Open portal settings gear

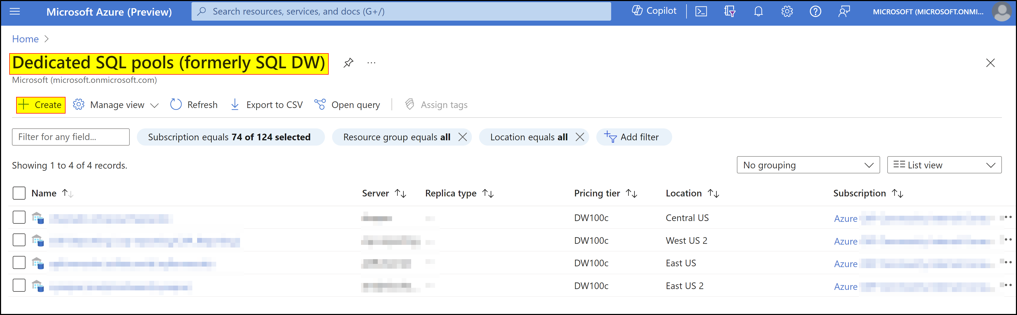click(x=787, y=11)
